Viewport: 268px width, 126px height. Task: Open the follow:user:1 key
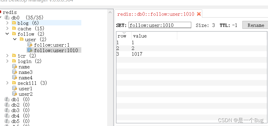coord(51,45)
